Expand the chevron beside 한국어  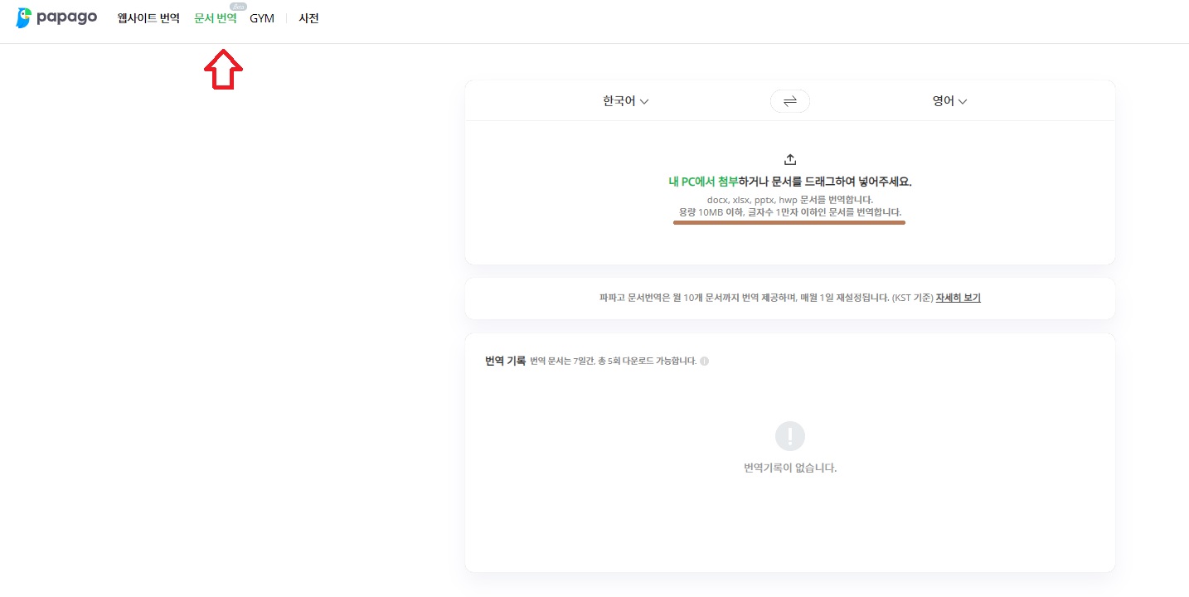644,102
